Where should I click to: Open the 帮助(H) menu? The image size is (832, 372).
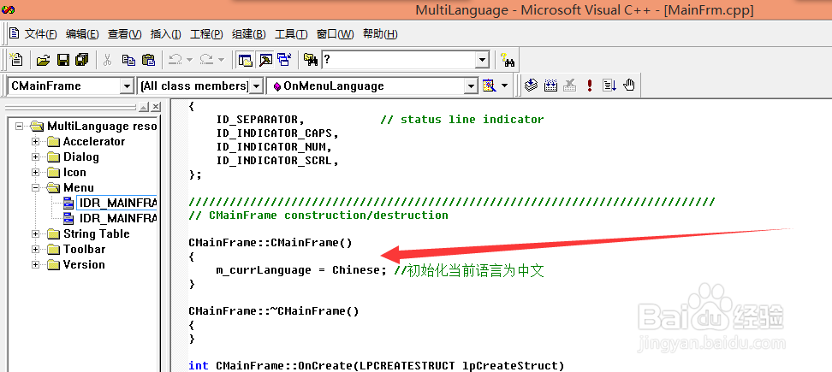(380, 34)
